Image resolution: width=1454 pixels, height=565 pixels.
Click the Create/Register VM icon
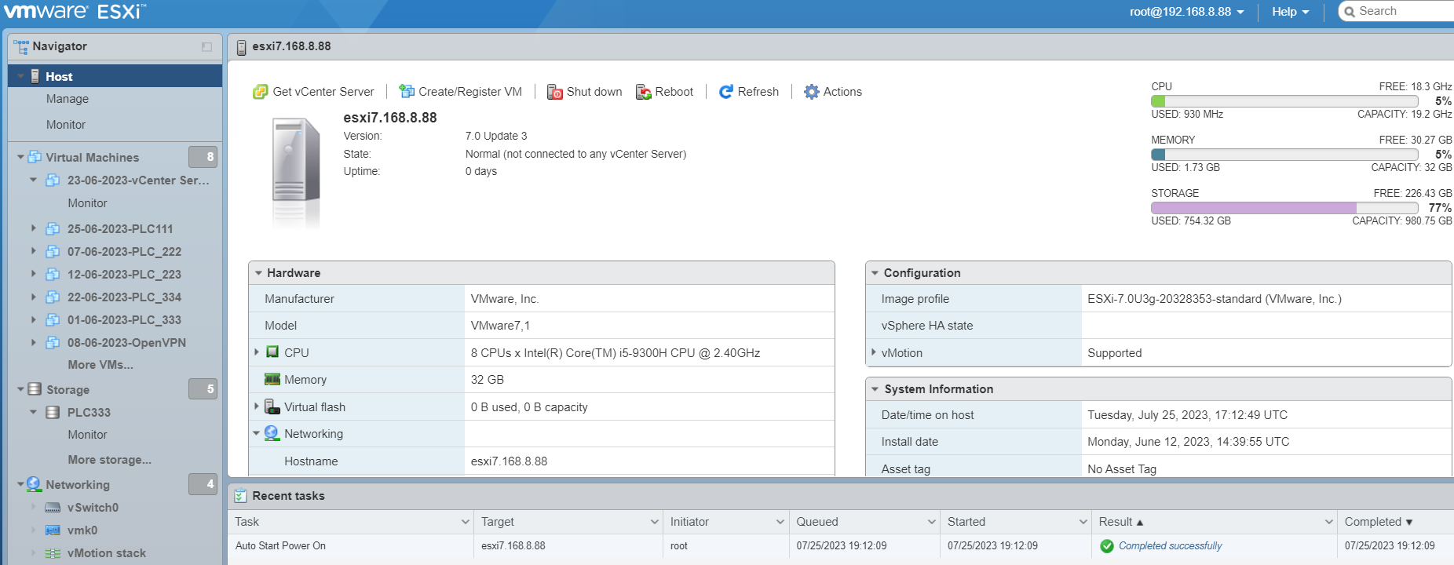[x=406, y=92]
